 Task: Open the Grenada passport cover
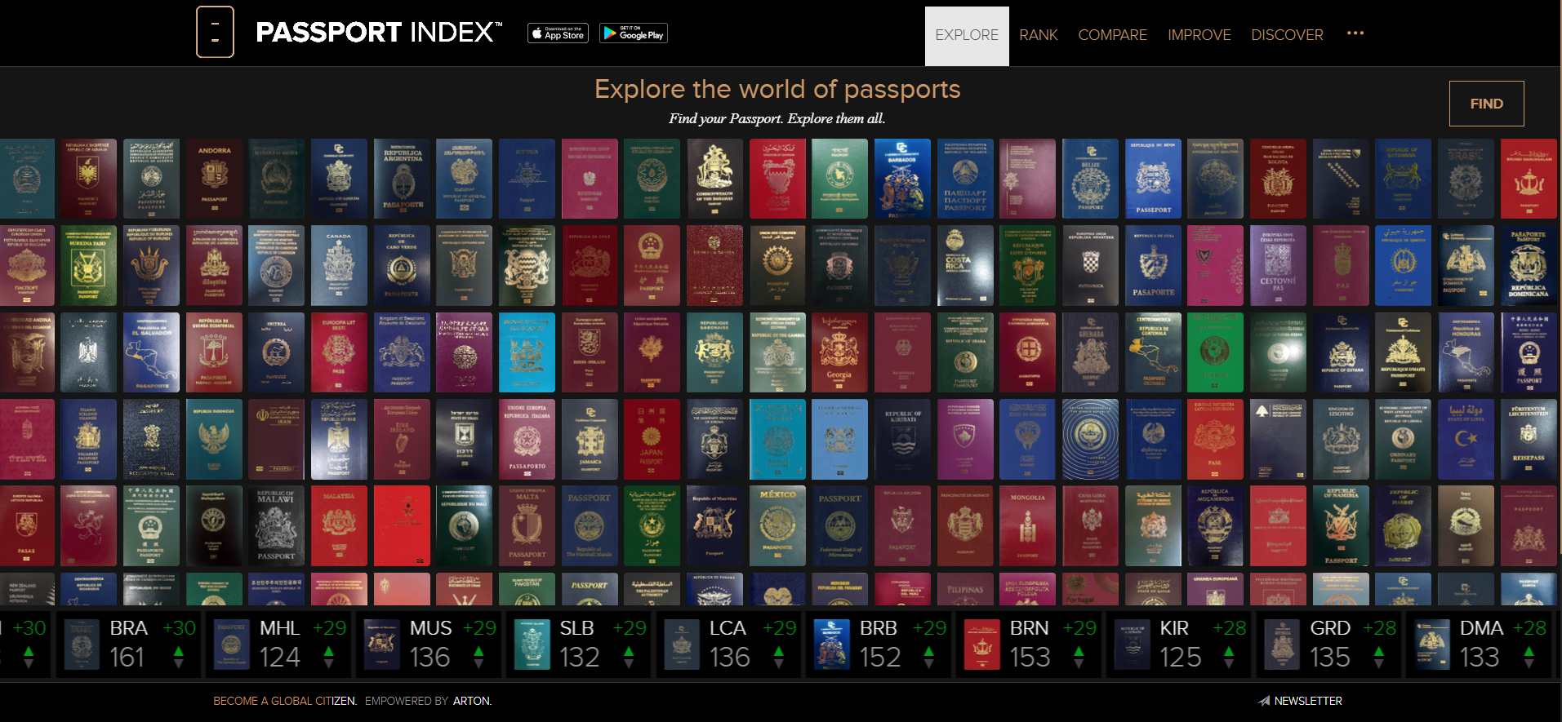(x=1090, y=352)
